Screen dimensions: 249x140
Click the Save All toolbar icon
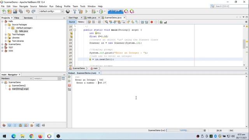click(21, 11)
